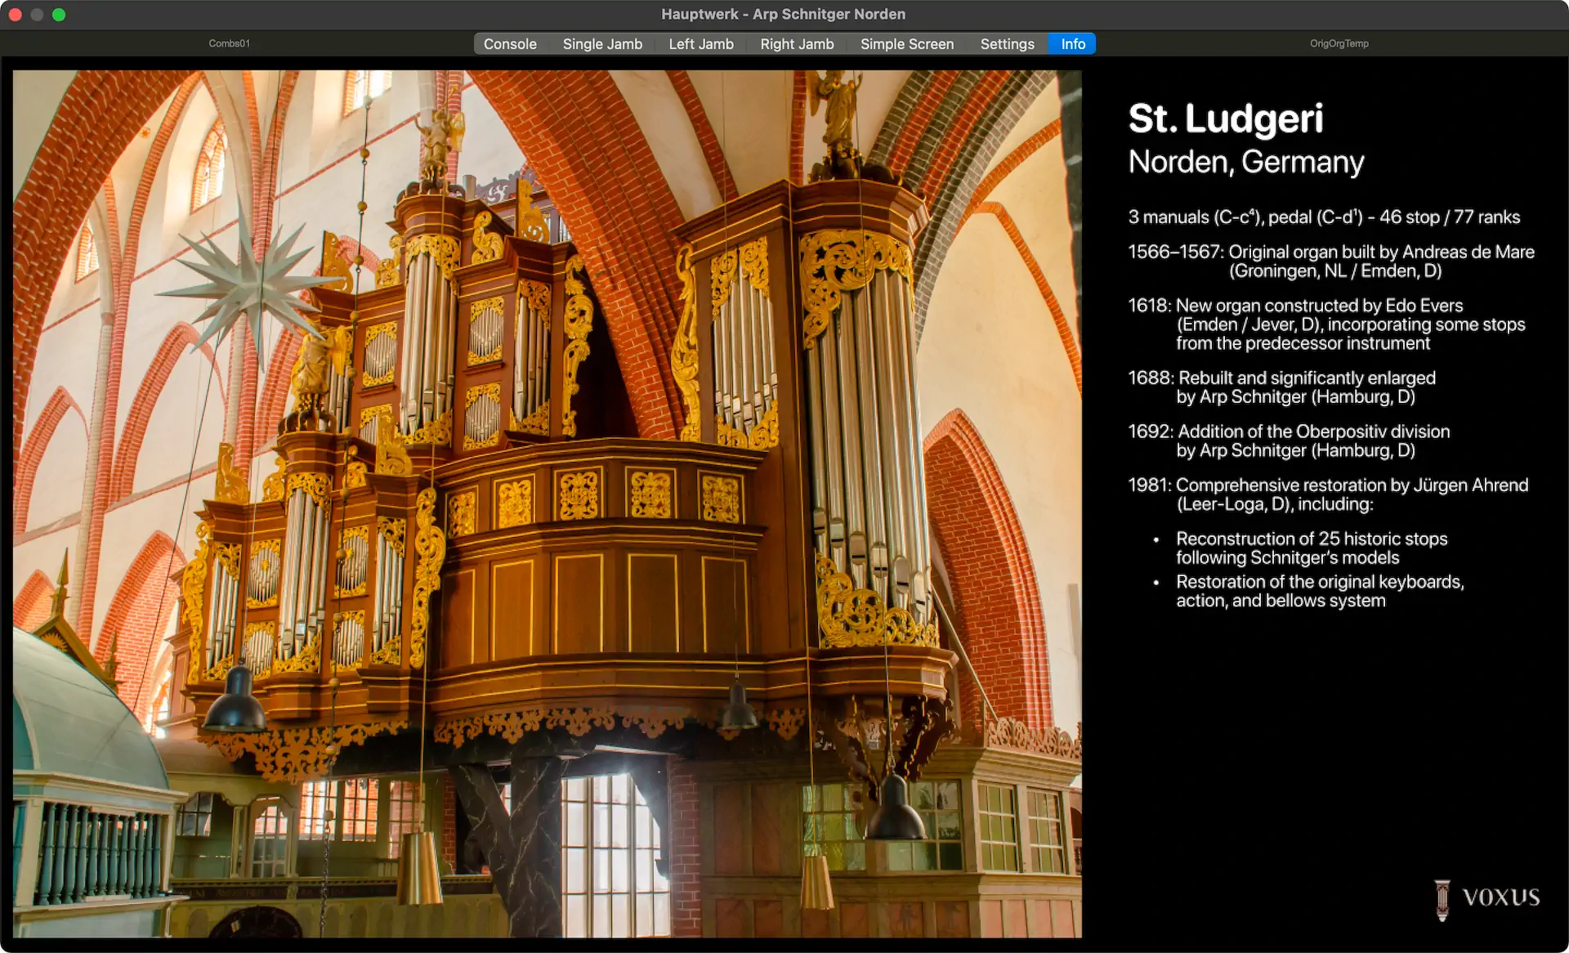The image size is (1569, 953).
Task: Click the organ photograph of St. Ludgeri
Action: coord(547,503)
